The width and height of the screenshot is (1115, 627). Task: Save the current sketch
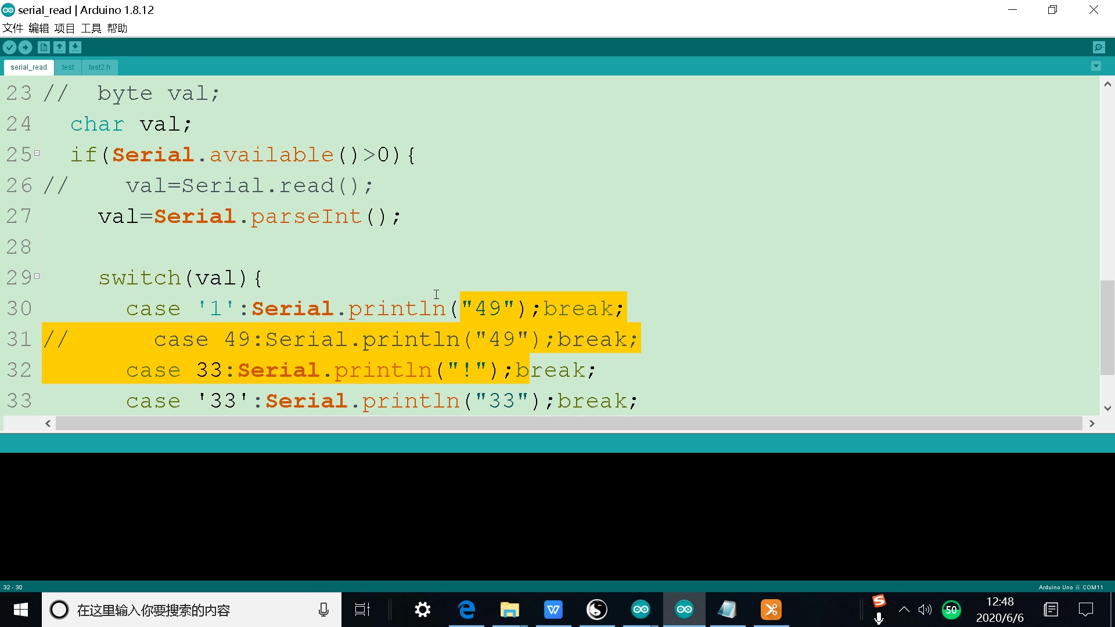pyautogui.click(x=75, y=47)
